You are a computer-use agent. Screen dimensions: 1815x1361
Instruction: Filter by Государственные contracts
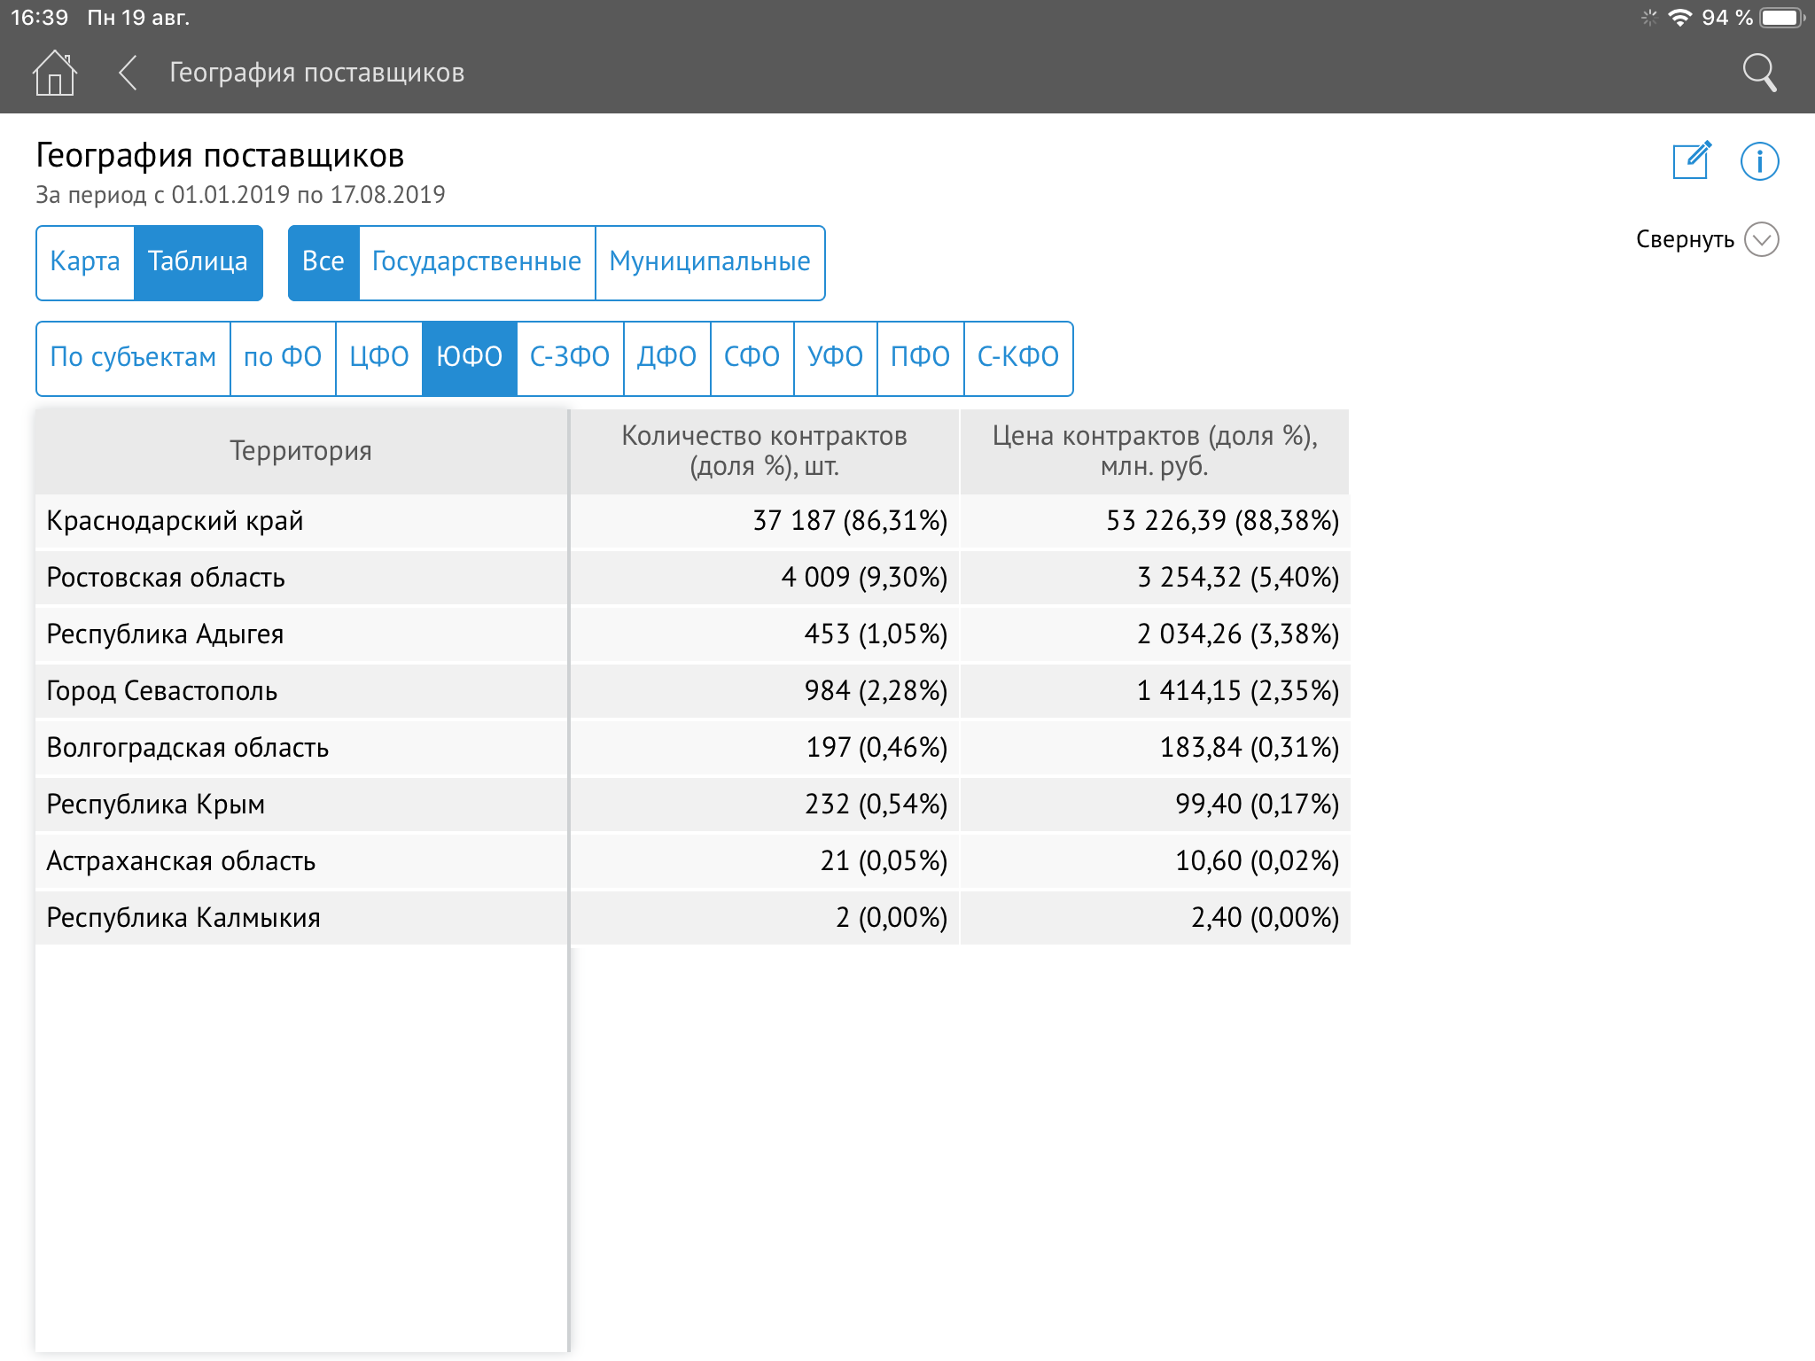point(477,262)
